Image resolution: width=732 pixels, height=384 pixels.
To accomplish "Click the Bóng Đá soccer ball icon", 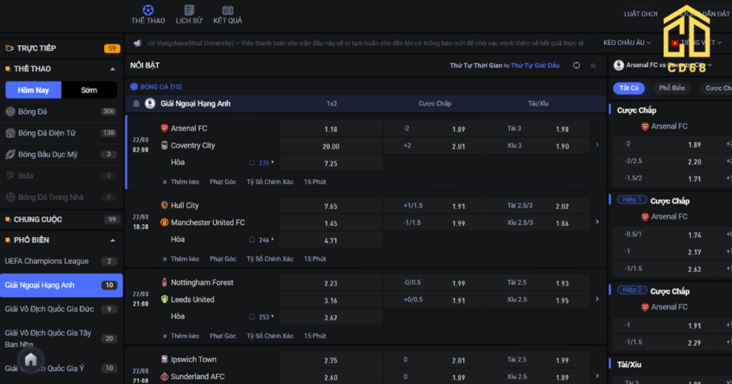I will click(10, 111).
